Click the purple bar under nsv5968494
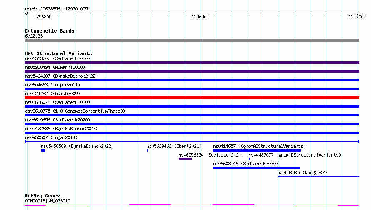 [192, 71]
